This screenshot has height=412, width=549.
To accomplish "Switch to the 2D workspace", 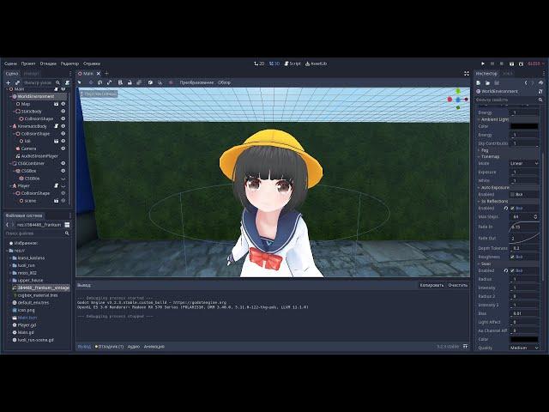I will (x=259, y=64).
